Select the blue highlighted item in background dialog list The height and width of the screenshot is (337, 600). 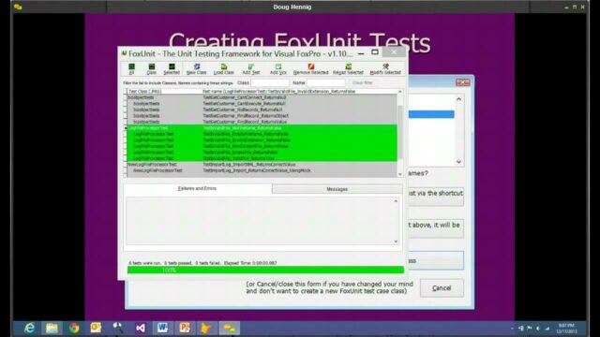pos(431,114)
